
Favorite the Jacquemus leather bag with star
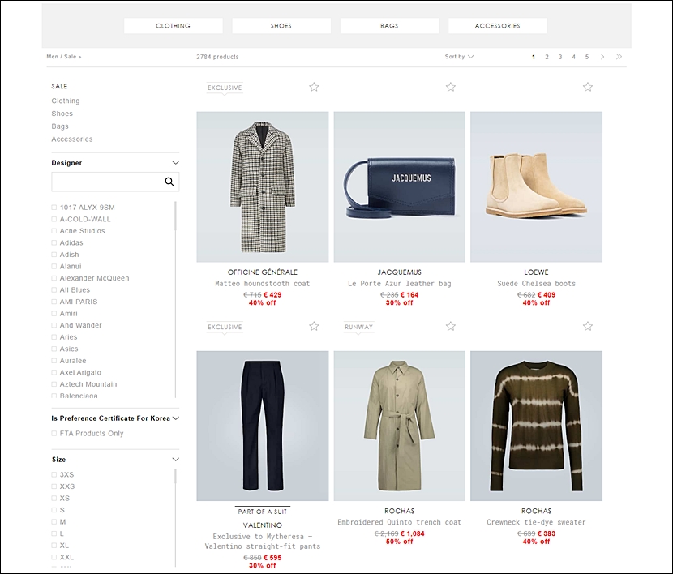[450, 87]
